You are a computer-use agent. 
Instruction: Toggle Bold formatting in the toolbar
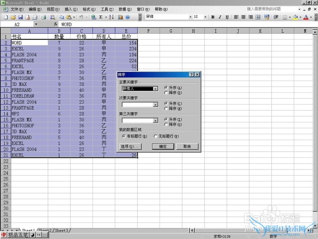(x=213, y=17)
